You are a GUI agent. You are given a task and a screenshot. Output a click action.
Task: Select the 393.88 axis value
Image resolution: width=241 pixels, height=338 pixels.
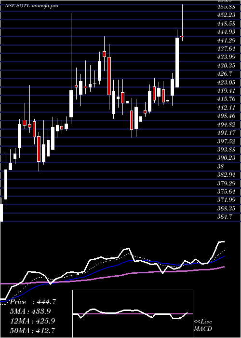click(x=226, y=149)
